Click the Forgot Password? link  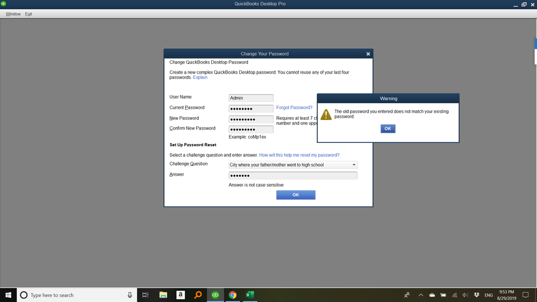pos(294,107)
